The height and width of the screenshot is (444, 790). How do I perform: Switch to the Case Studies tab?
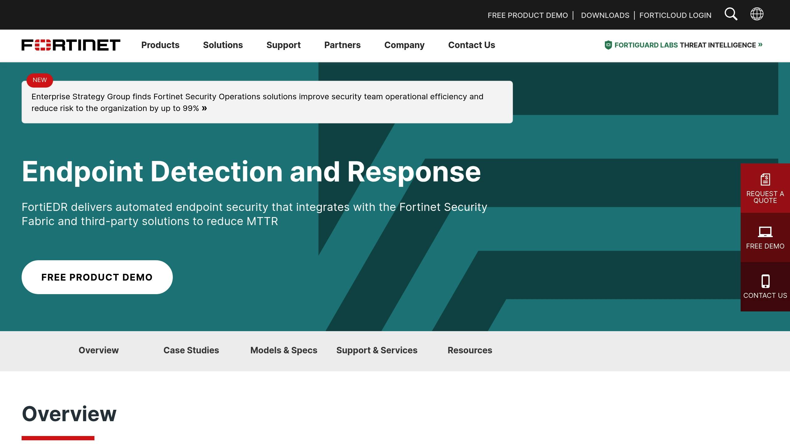click(x=191, y=350)
